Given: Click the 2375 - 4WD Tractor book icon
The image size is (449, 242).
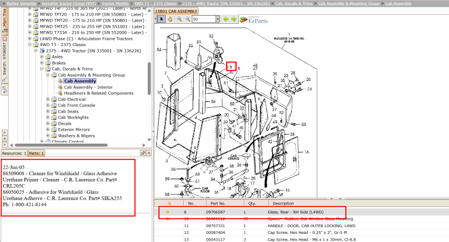Looking at the screenshot, I should pyautogui.click(x=42, y=51).
